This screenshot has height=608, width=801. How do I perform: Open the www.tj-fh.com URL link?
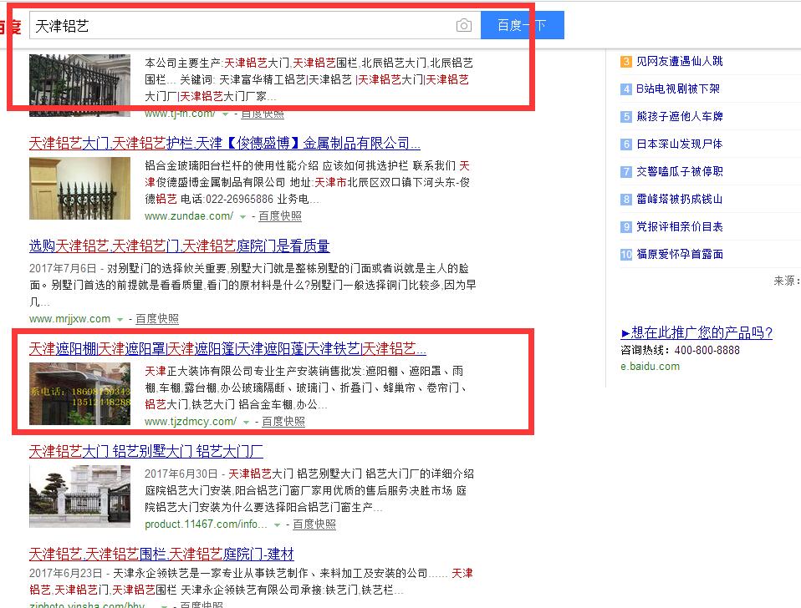[x=180, y=114]
